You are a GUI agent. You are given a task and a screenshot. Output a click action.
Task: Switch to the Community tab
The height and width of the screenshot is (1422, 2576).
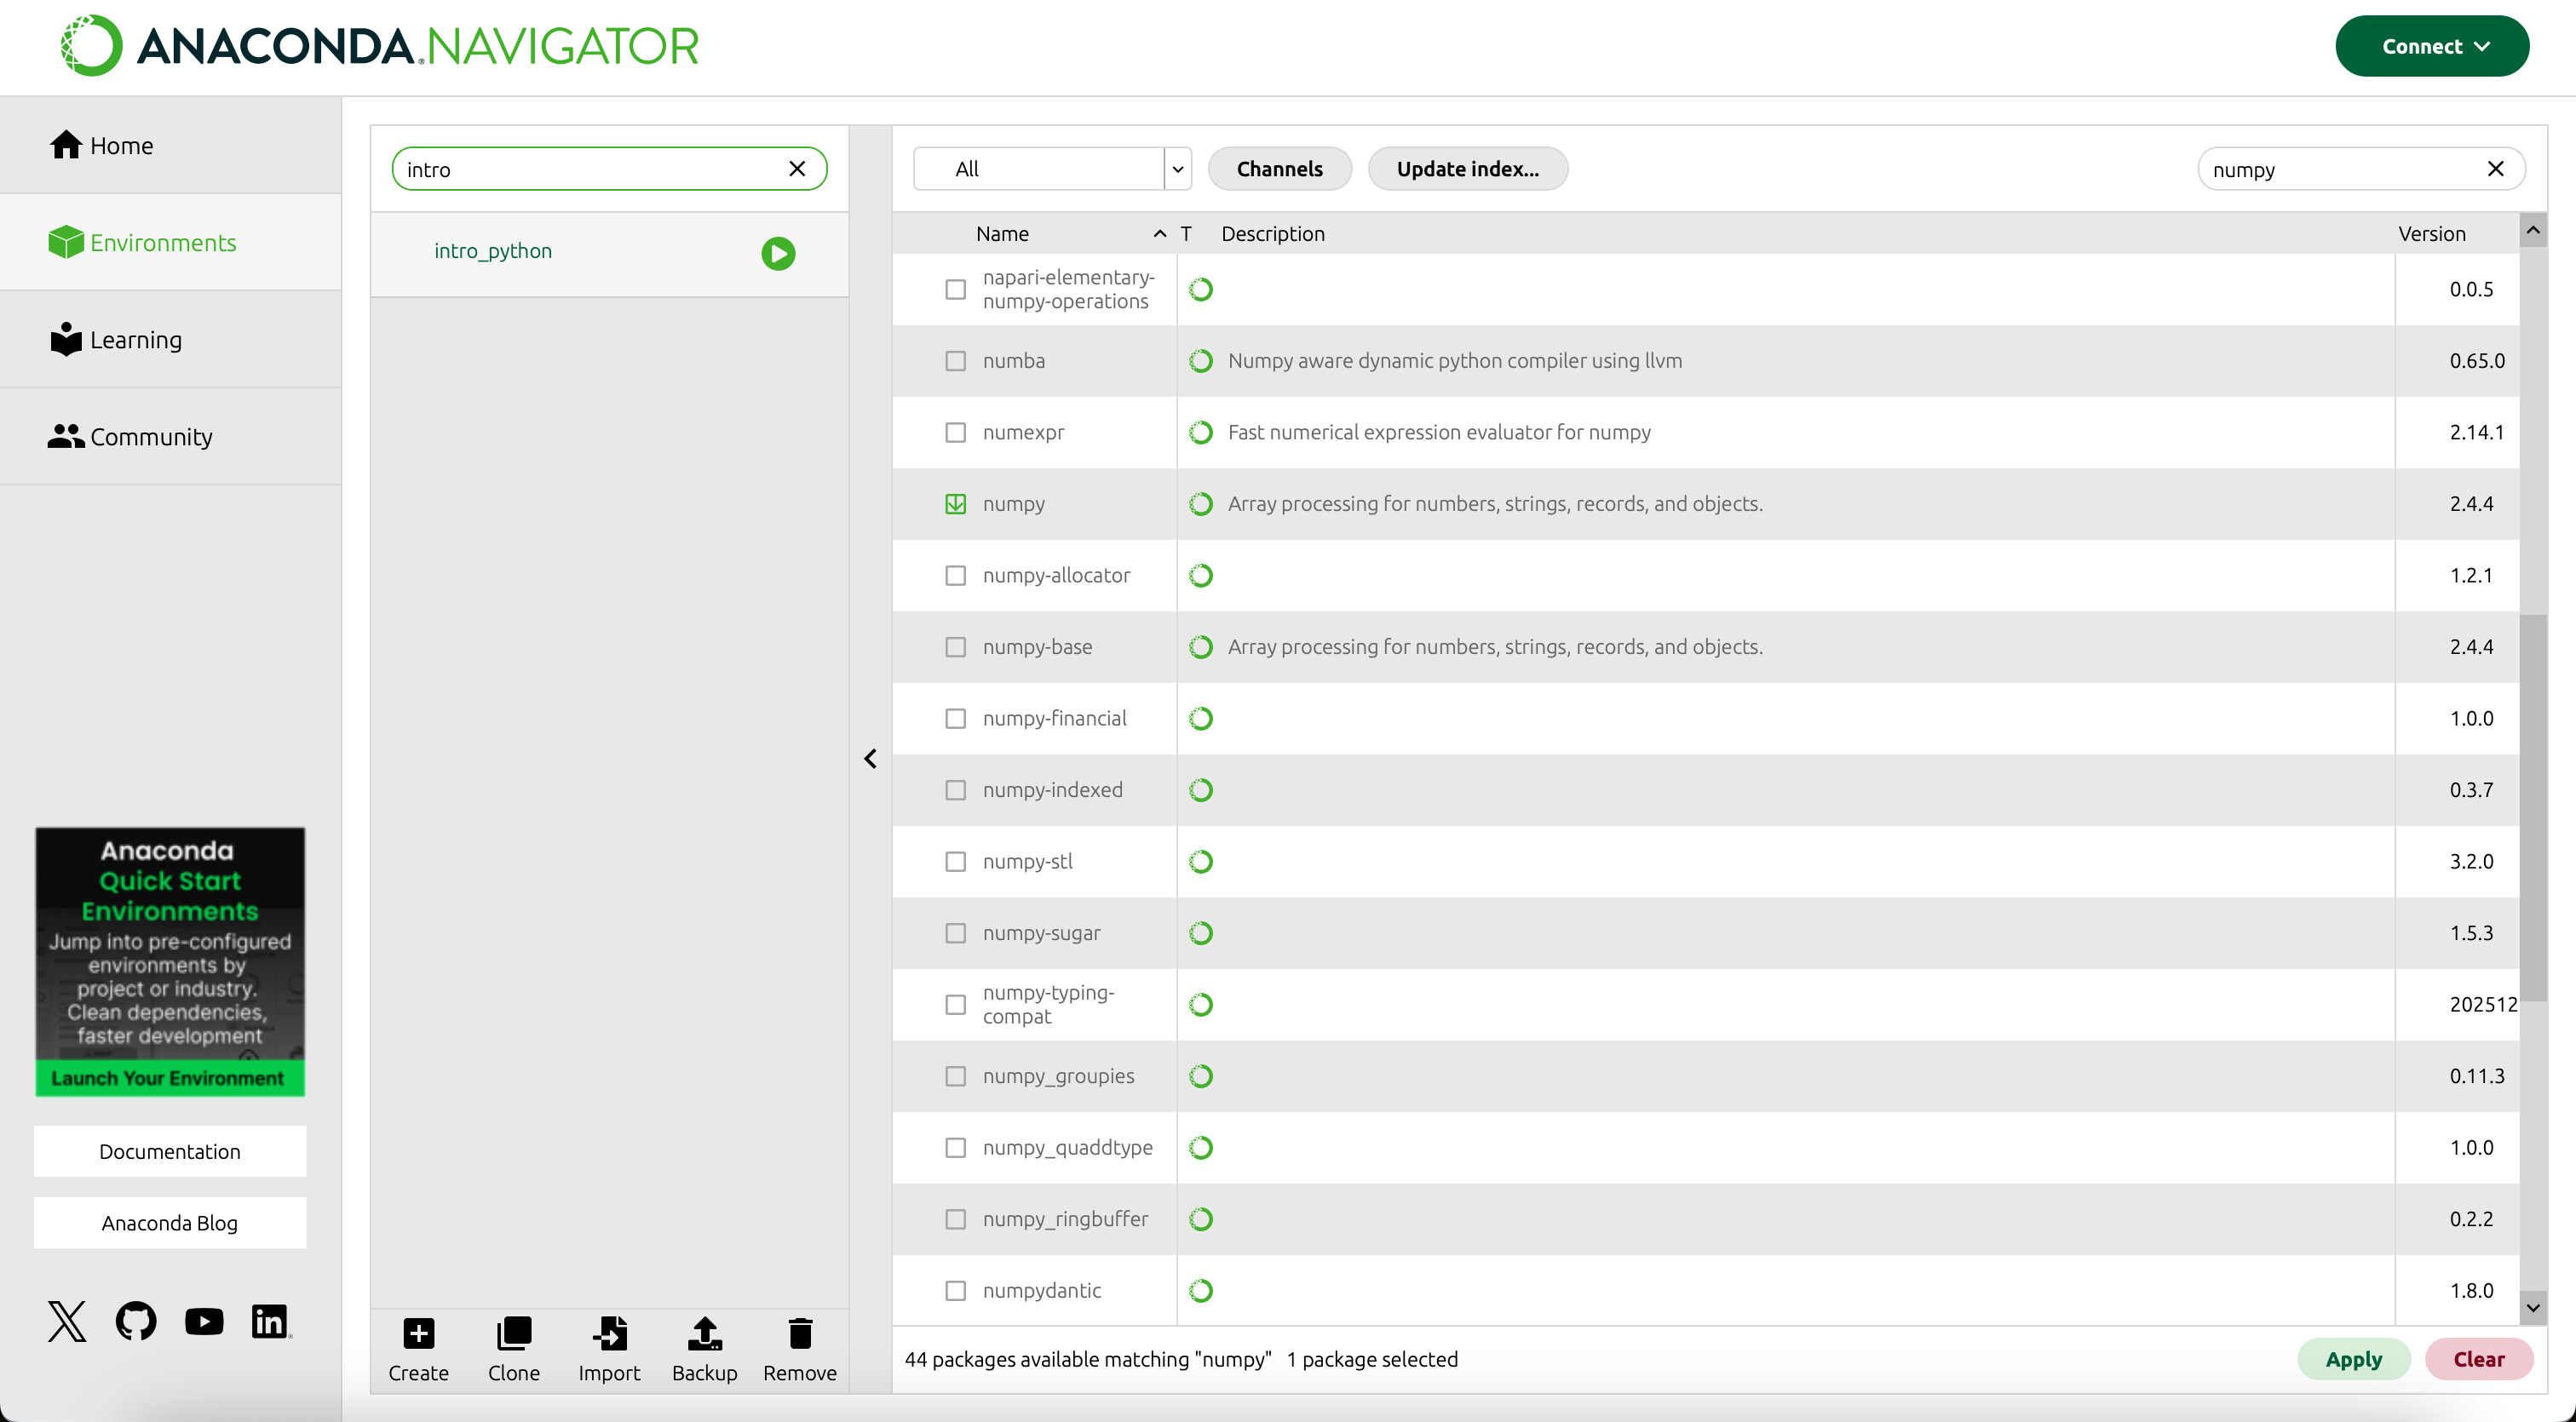coord(150,437)
